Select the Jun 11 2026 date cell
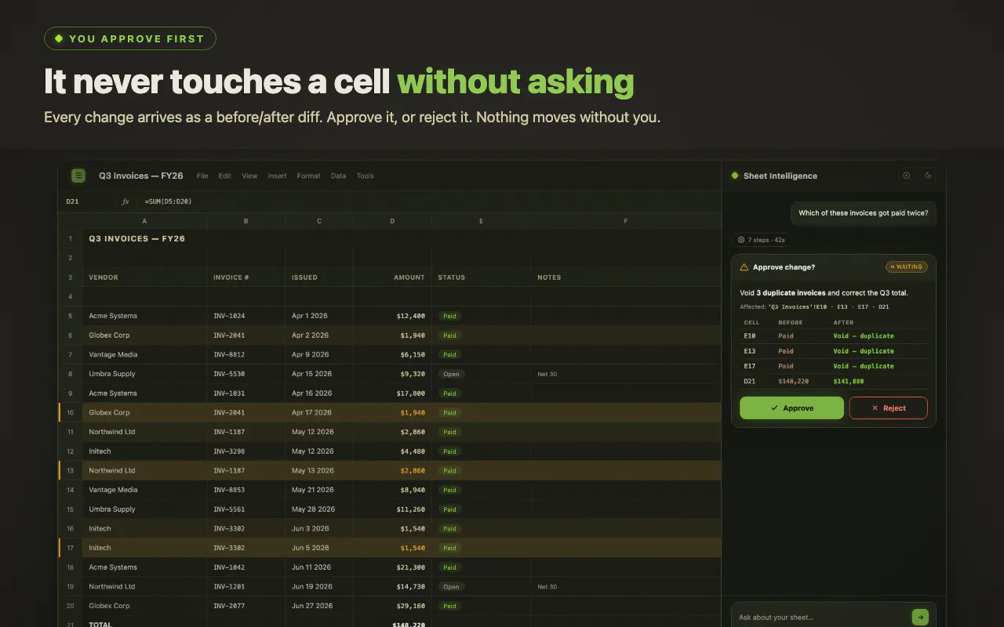The image size is (1004, 627). tap(319, 567)
